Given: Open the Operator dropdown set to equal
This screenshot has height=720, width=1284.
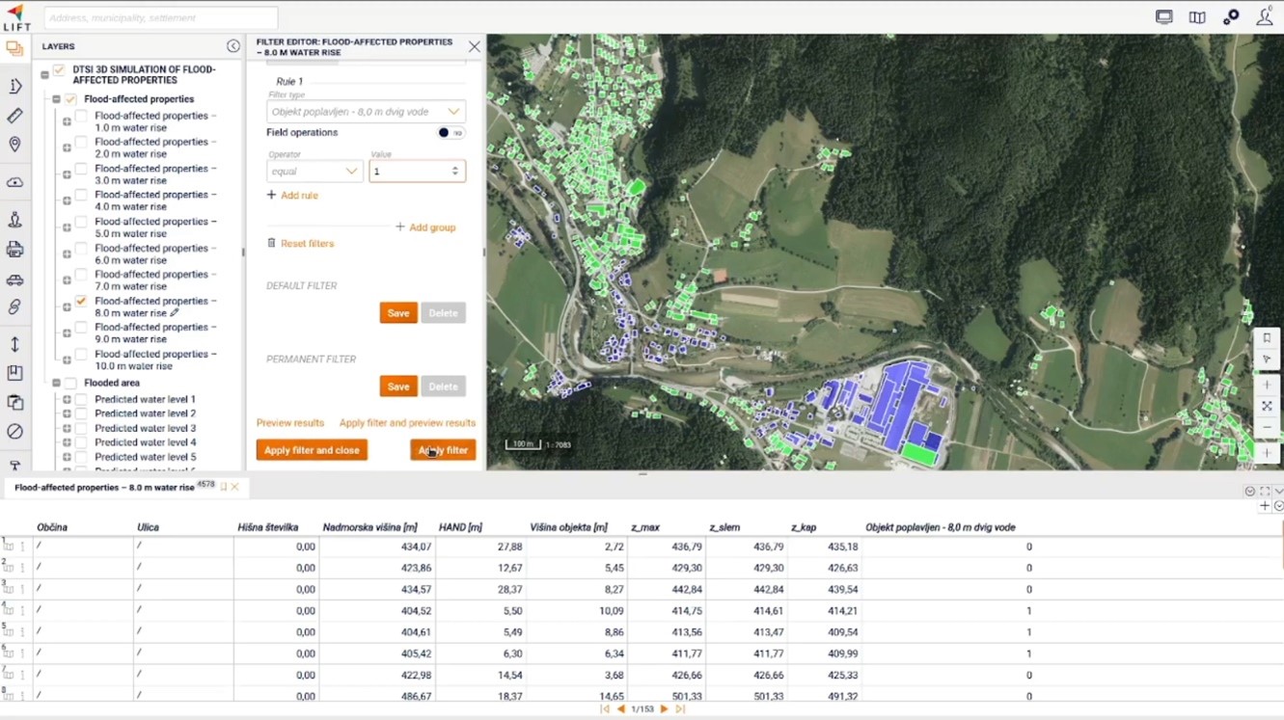Looking at the screenshot, I should pos(314,172).
